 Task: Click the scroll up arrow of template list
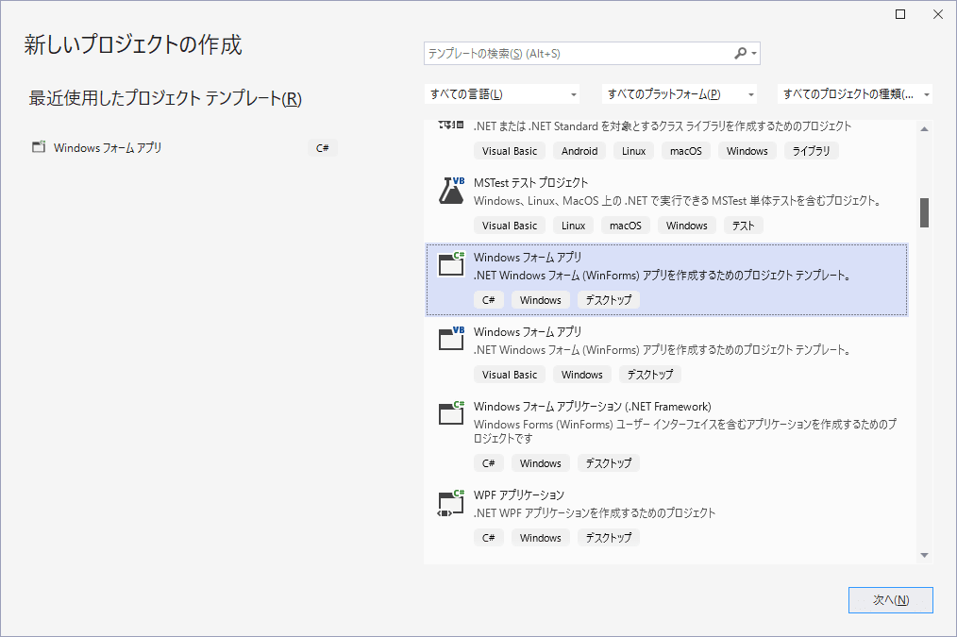click(x=924, y=128)
